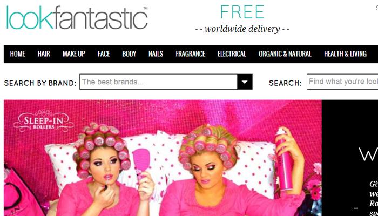Viewport: 378px width, 216px height.
Task: Click the pink hand mirror in banner
Action: click(x=141, y=163)
